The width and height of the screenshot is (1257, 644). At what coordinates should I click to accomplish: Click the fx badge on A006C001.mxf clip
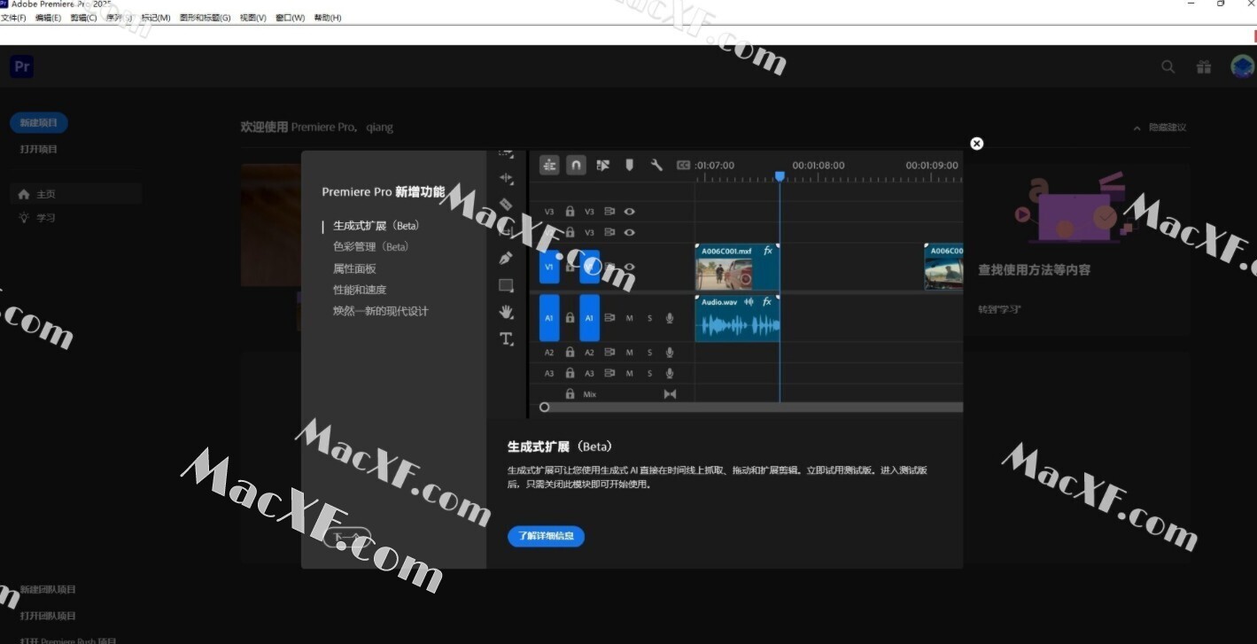coord(767,251)
